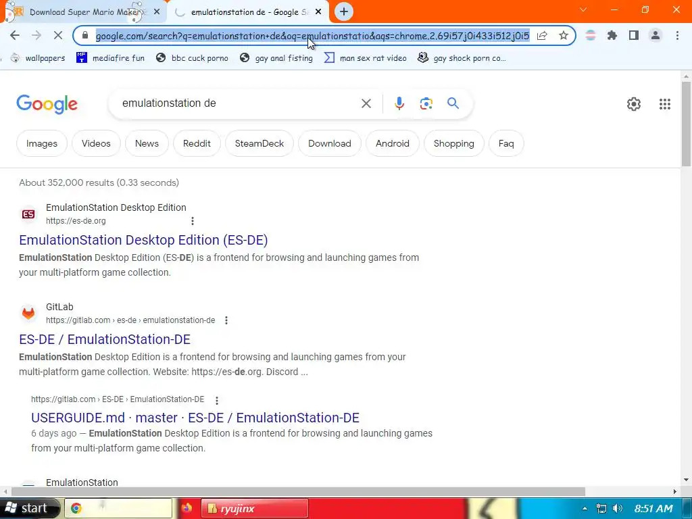Click the volume icon in system tray
Viewport: 692px width, 519px height.
618,508
